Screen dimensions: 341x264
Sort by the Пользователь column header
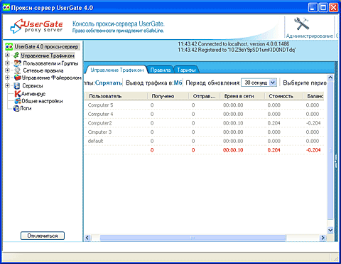coord(116,96)
